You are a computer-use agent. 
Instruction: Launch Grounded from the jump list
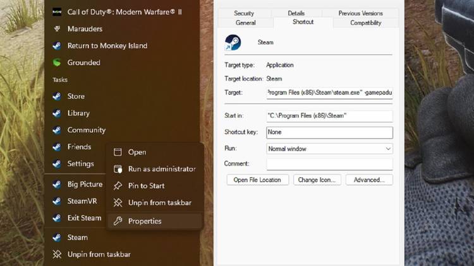[x=122, y=63]
